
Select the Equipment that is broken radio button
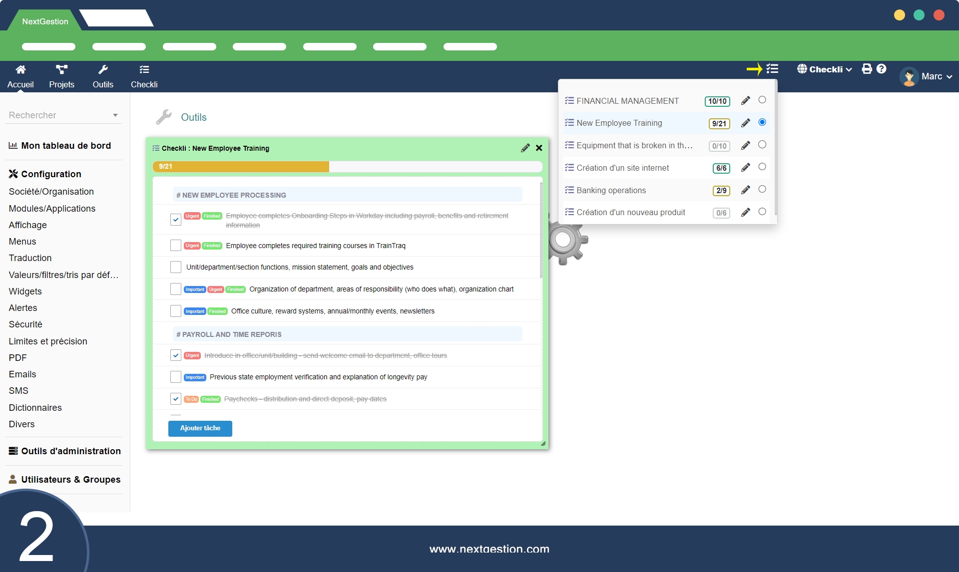click(762, 145)
